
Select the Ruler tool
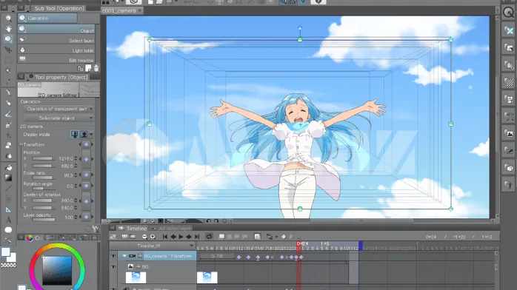(8, 209)
